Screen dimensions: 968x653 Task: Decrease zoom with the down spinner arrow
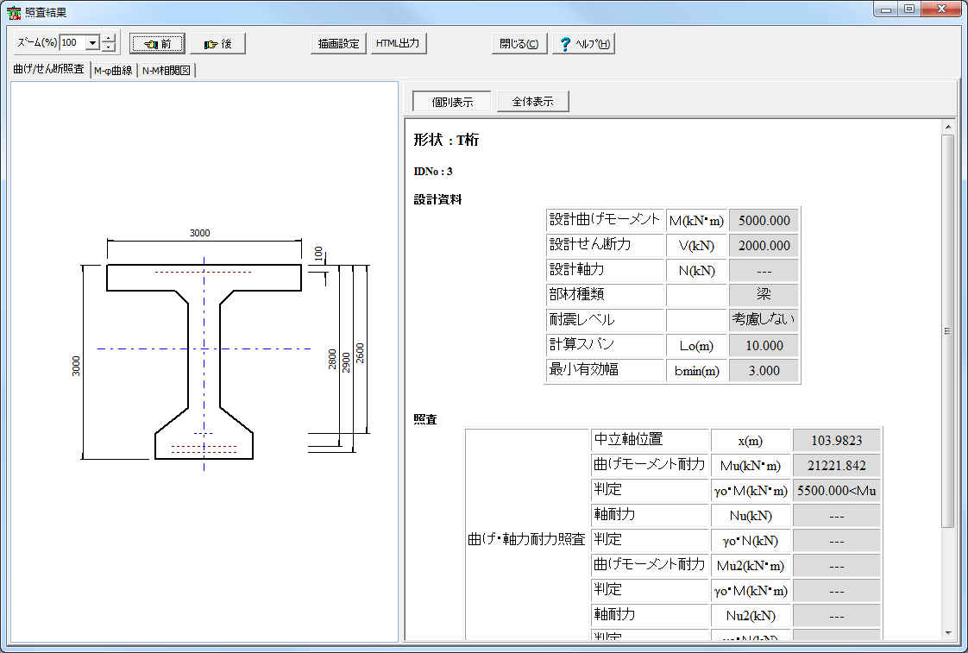(x=109, y=48)
